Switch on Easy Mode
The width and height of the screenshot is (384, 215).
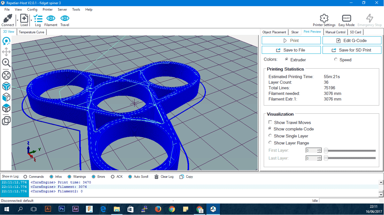[x=346, y=19]
